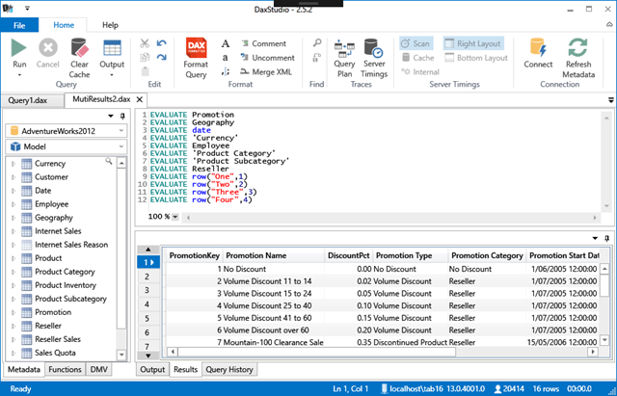617x396 pixels.
Task: Click the Undo arrow icon
Action: 161,43
